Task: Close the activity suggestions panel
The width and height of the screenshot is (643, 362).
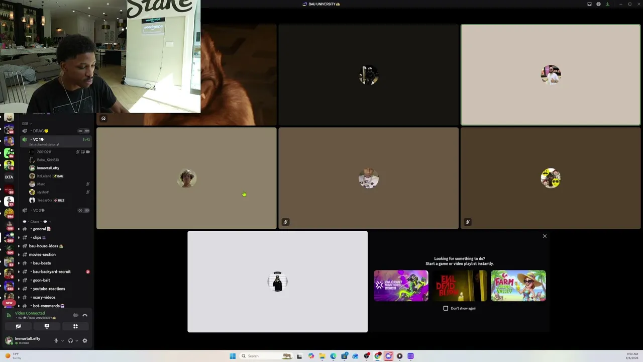Action: pos(545,236)
